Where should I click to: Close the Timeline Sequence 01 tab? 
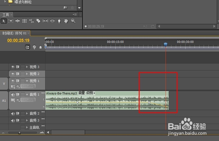28,33
